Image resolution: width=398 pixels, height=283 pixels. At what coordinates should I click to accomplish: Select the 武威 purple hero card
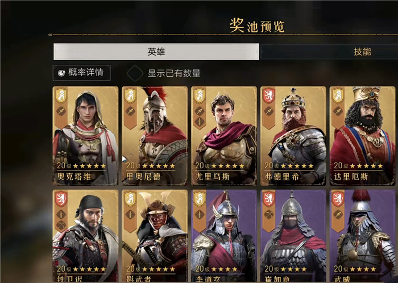(x=363, y=236)
